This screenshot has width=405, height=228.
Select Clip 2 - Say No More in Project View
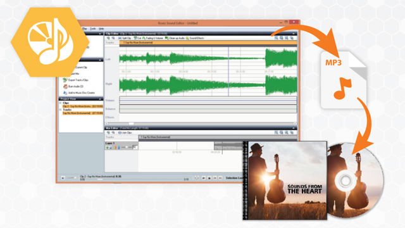coord(83,106)
